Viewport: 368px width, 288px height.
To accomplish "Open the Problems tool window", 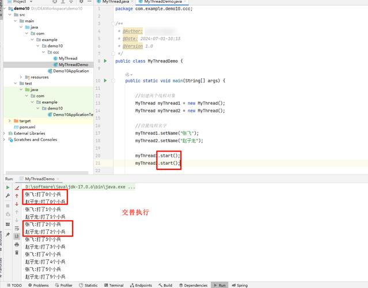I will [38, 285].
